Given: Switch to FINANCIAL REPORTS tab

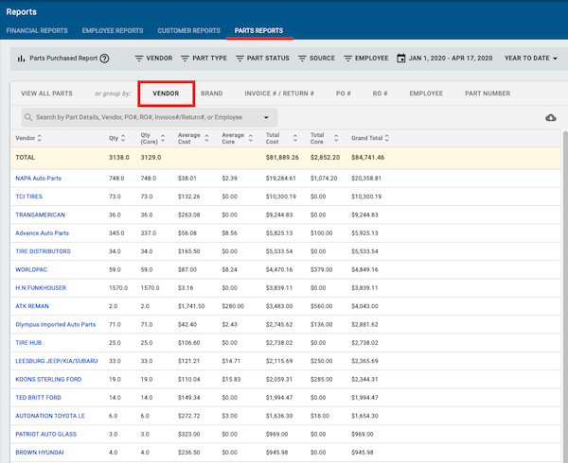Looking at the screenshot, I should (37, 31).
